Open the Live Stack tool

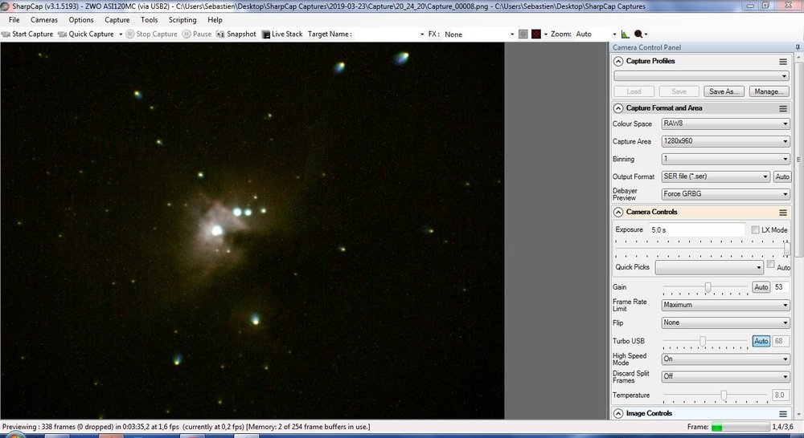click(282, 34)
